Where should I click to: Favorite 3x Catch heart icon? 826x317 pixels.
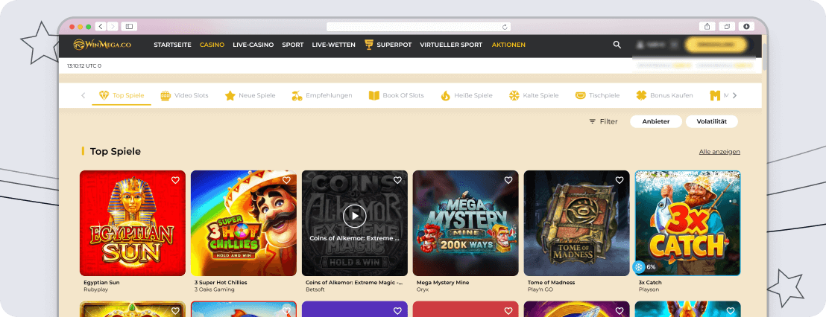tap(731, 180)
